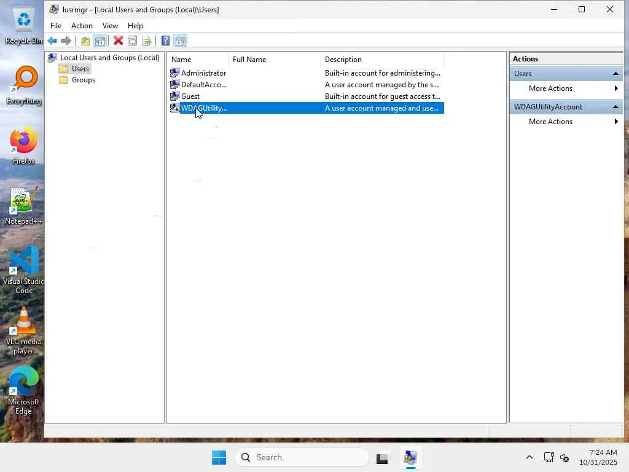This screenshot has width=629, height=472.
Task: Select the Firefox desktop shortcut
Action: point(24,145)
